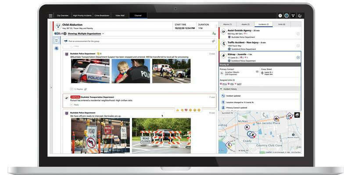Open the Road Closed barricade photo
The image size is (351, 175).
click(x=161, y=136)
